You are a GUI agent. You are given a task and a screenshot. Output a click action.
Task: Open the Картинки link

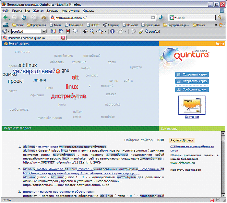coord(192,117)
